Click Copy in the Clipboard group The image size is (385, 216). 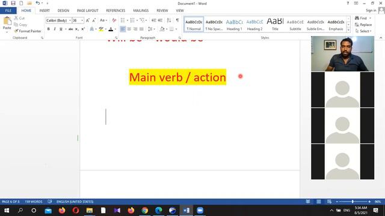pos(20,25)
